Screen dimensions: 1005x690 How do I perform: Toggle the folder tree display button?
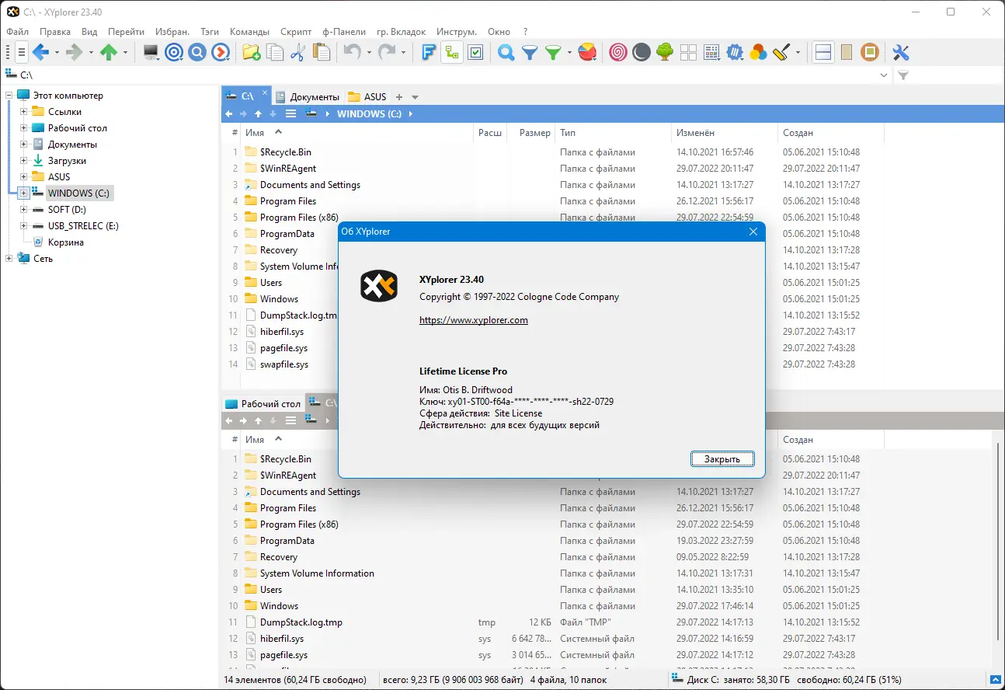point(452,53)
